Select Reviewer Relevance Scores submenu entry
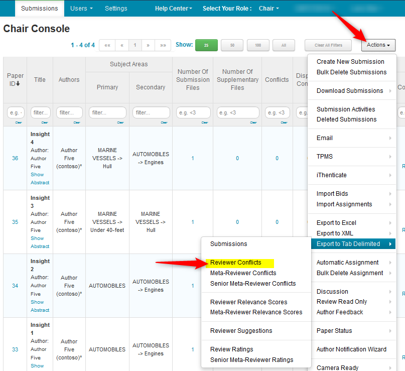The height and width of the screenshot is (371, 405). pyautogui.click(x=248, y=302)
